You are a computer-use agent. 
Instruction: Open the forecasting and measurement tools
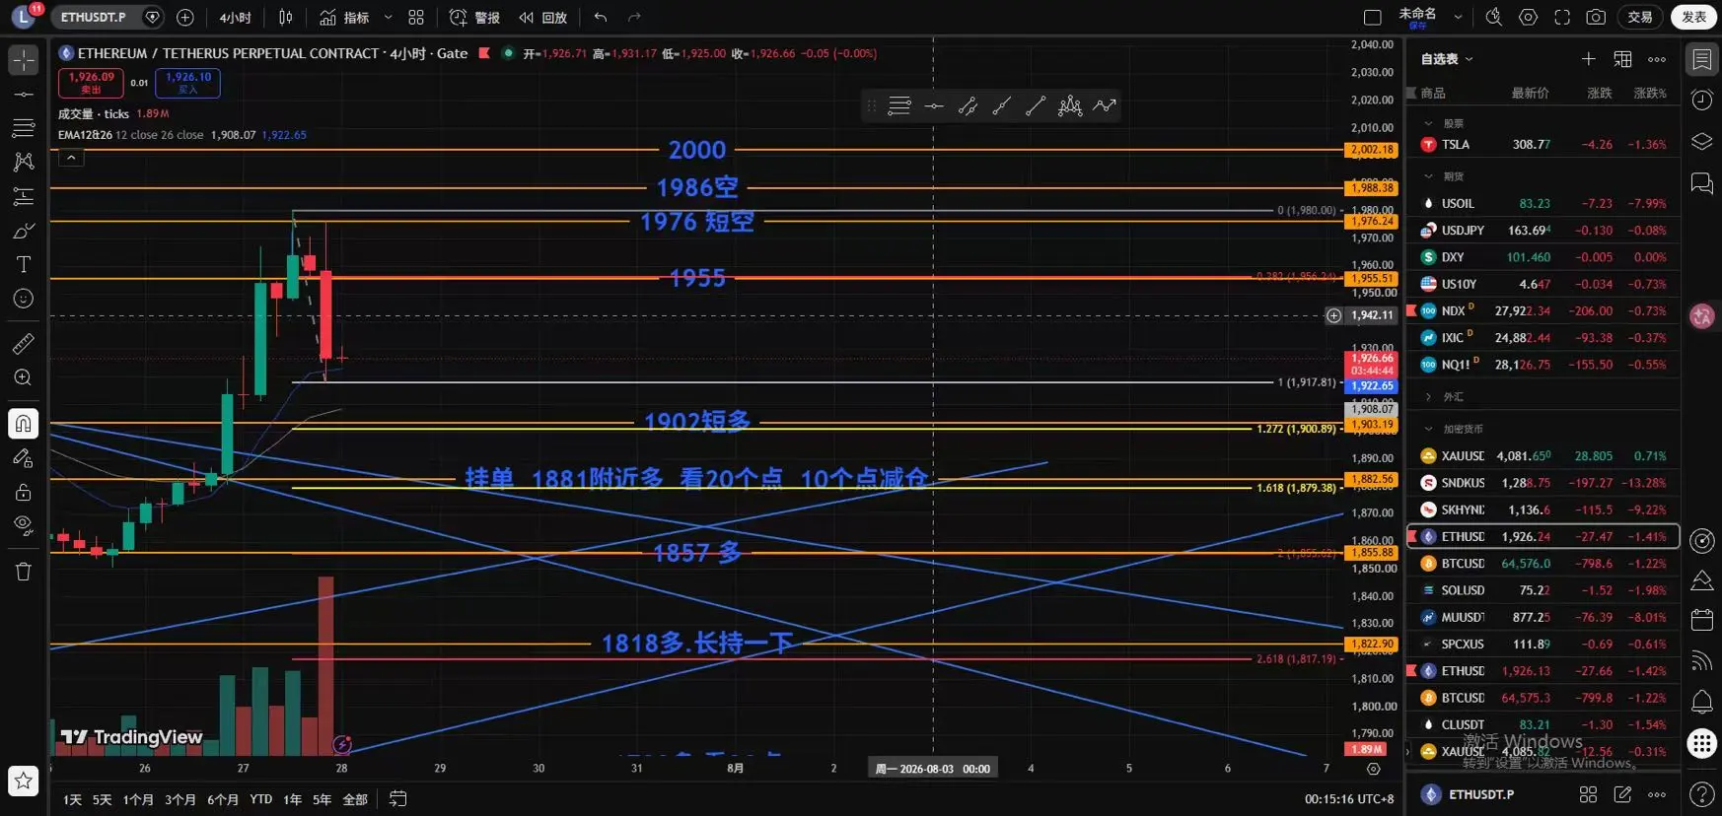point(24,196)
